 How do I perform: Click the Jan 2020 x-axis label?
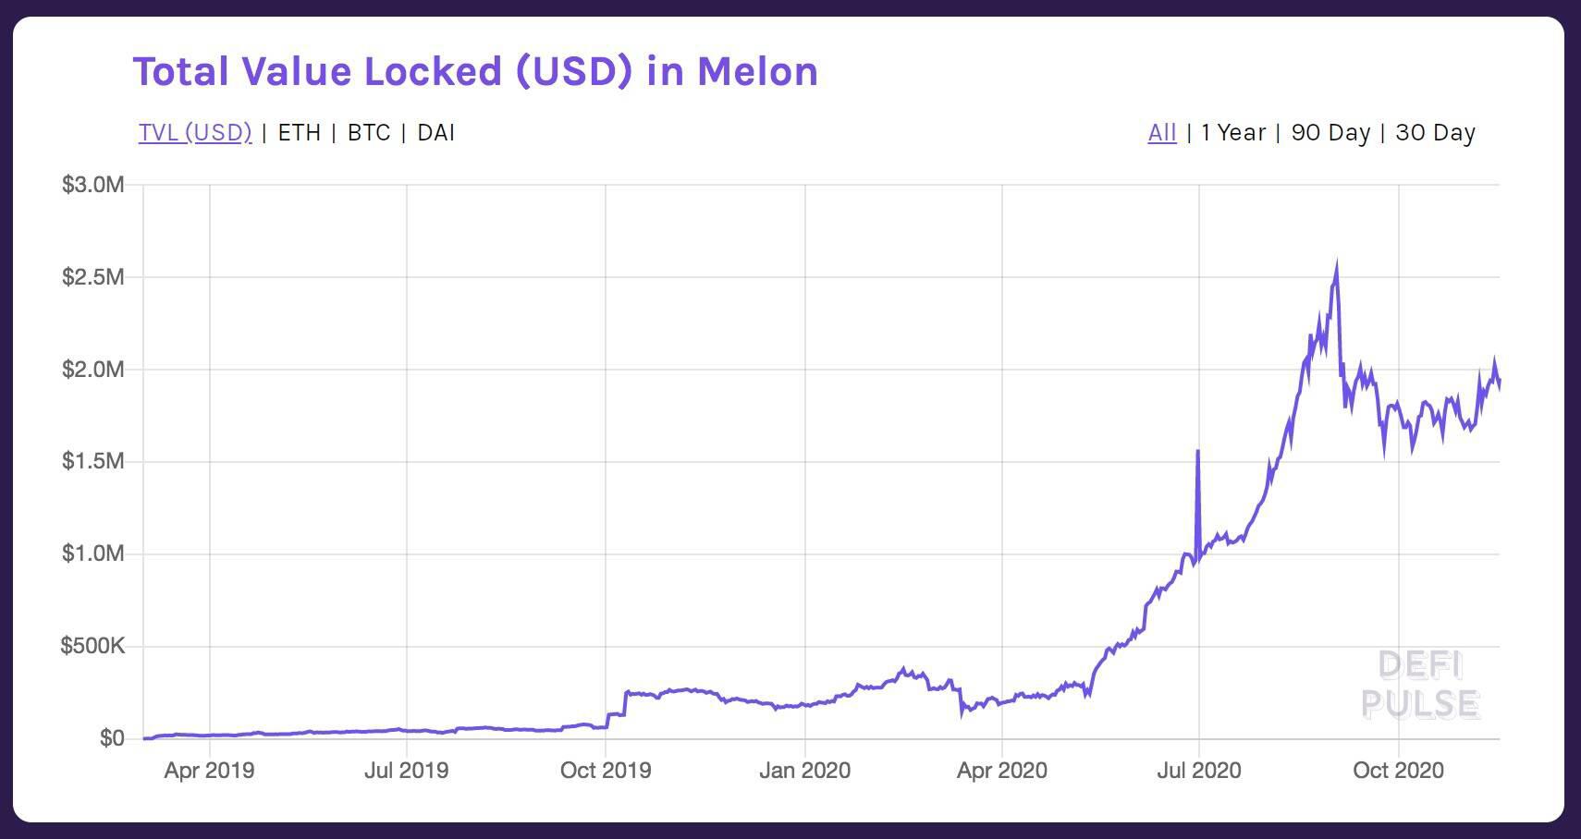804,770
